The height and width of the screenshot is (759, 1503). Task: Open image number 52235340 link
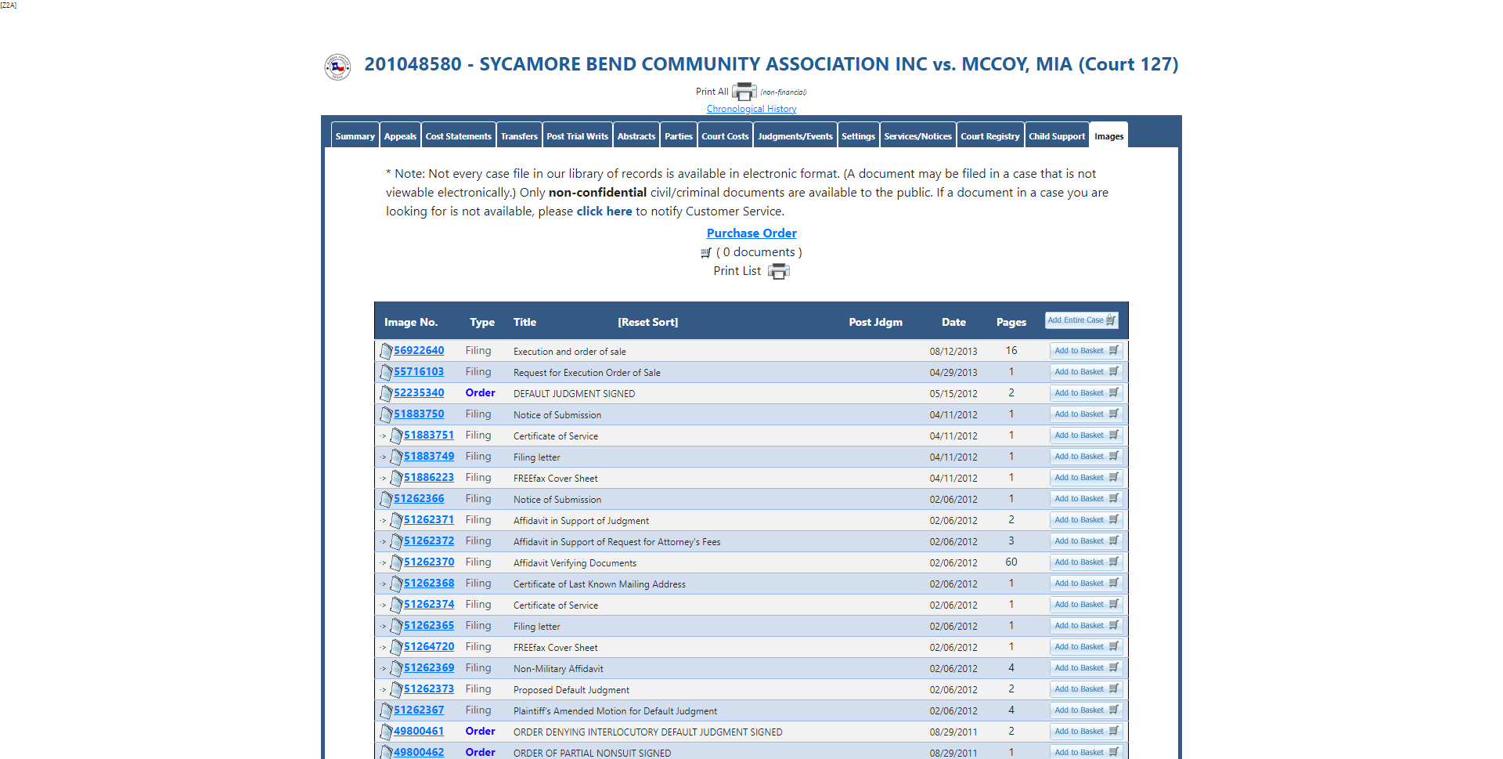click(419, 392)
